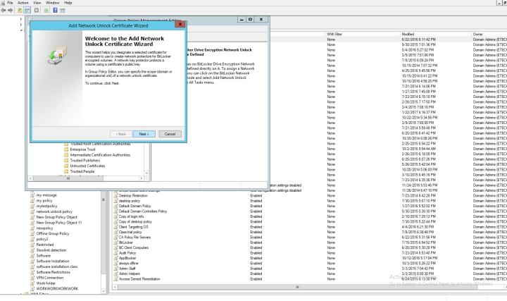Select Slowlink detection in the console tree
The width and height of the screenshot is (507, 301).
point(51,250)
